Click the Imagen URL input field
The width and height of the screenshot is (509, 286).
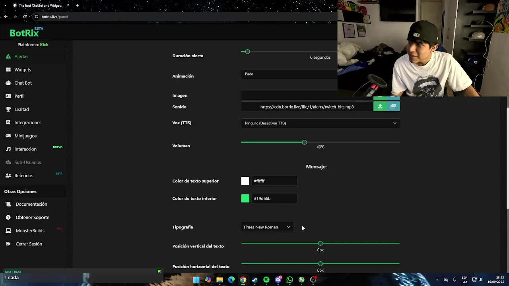pos(307,95)
